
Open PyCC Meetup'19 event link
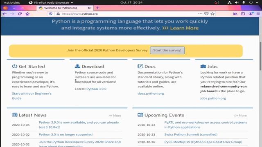click(x=203, y=142)
